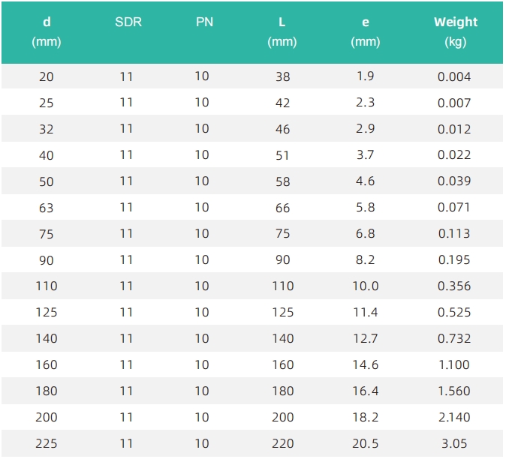Click the SDR column header
Image resolution: width=506 pixels, height=471 pixels.
tap(128, 22)
